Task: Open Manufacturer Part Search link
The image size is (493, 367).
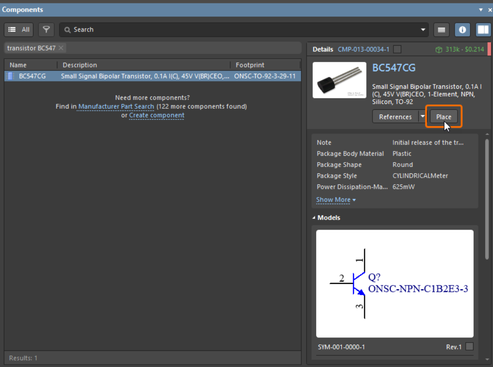Action: tap(116, 106)
